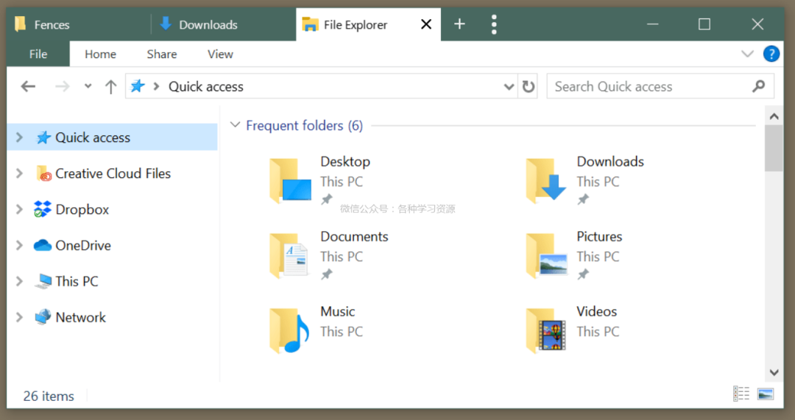The height and width of the screenshot is (420, 795).
Task: Switch to the Fences tab
Action: [79, 24]
